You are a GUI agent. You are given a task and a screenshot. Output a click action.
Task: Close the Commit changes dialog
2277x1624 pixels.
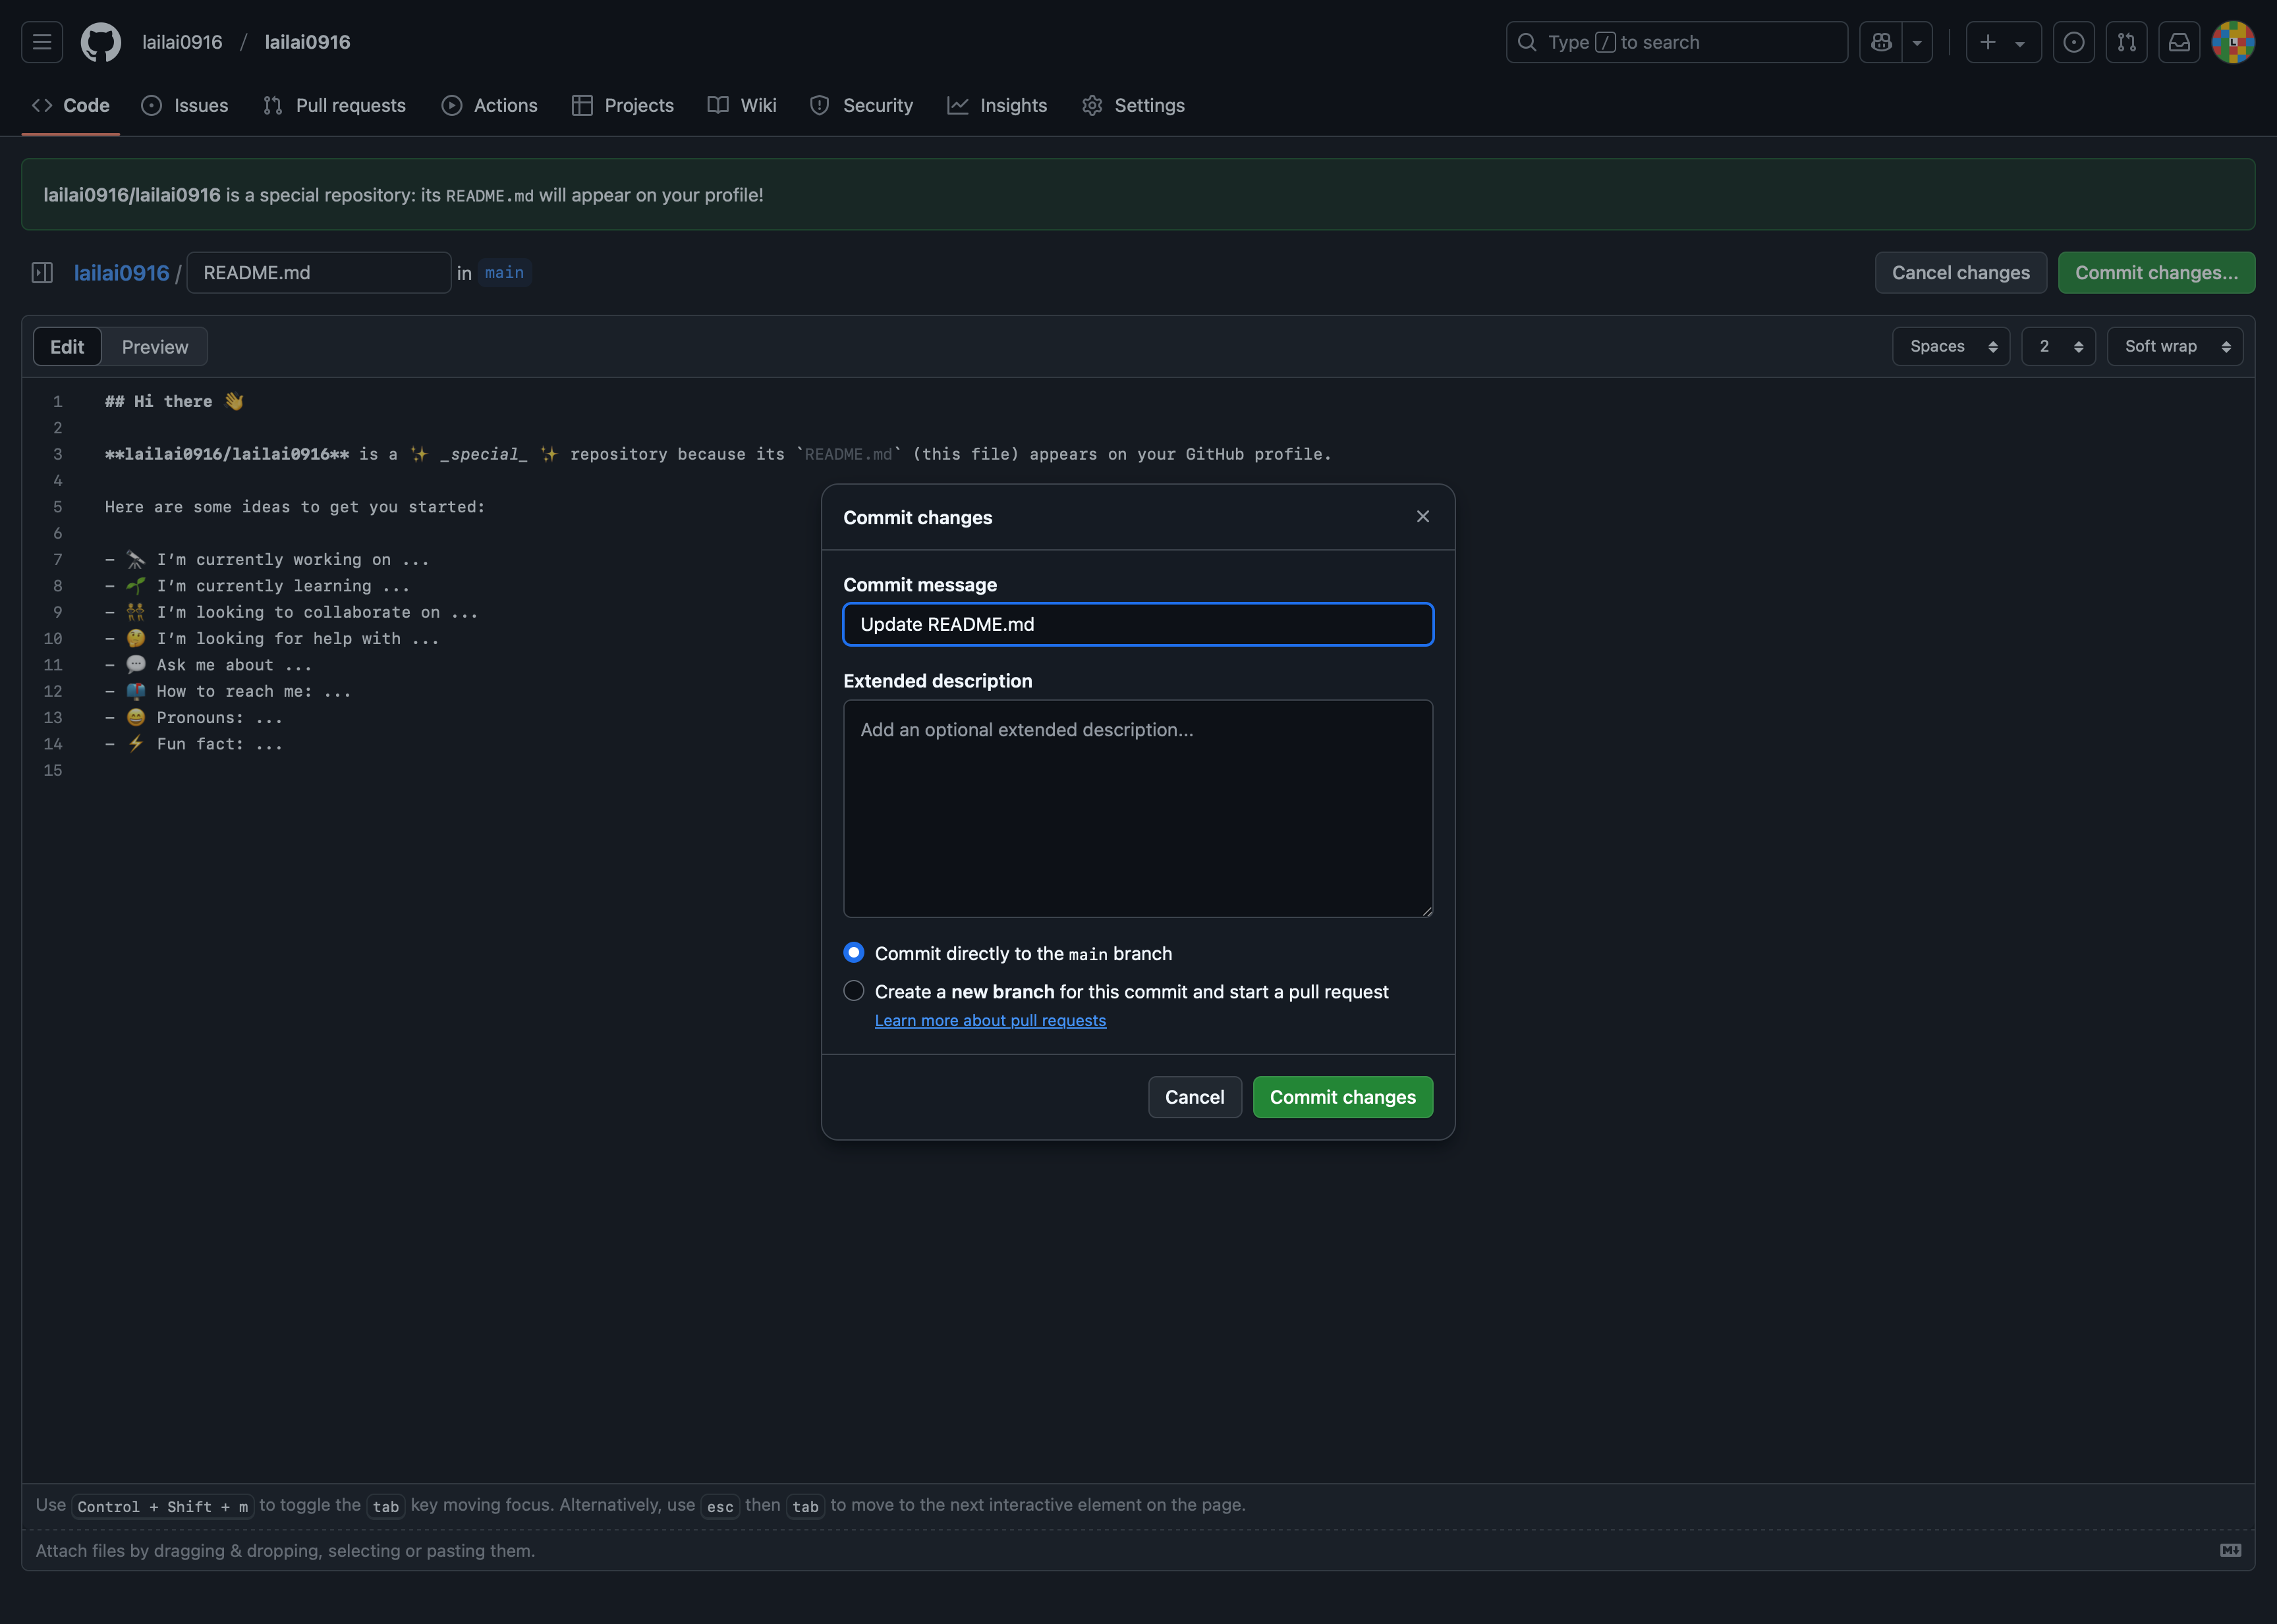pos(1422,516)
